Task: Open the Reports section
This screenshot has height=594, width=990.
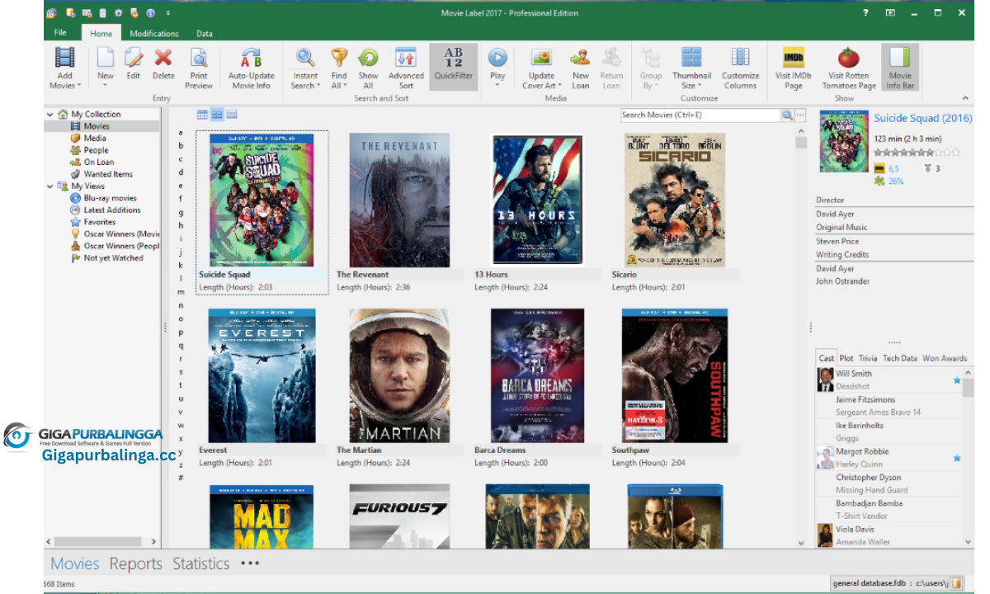Action: (x=135, y=563)
